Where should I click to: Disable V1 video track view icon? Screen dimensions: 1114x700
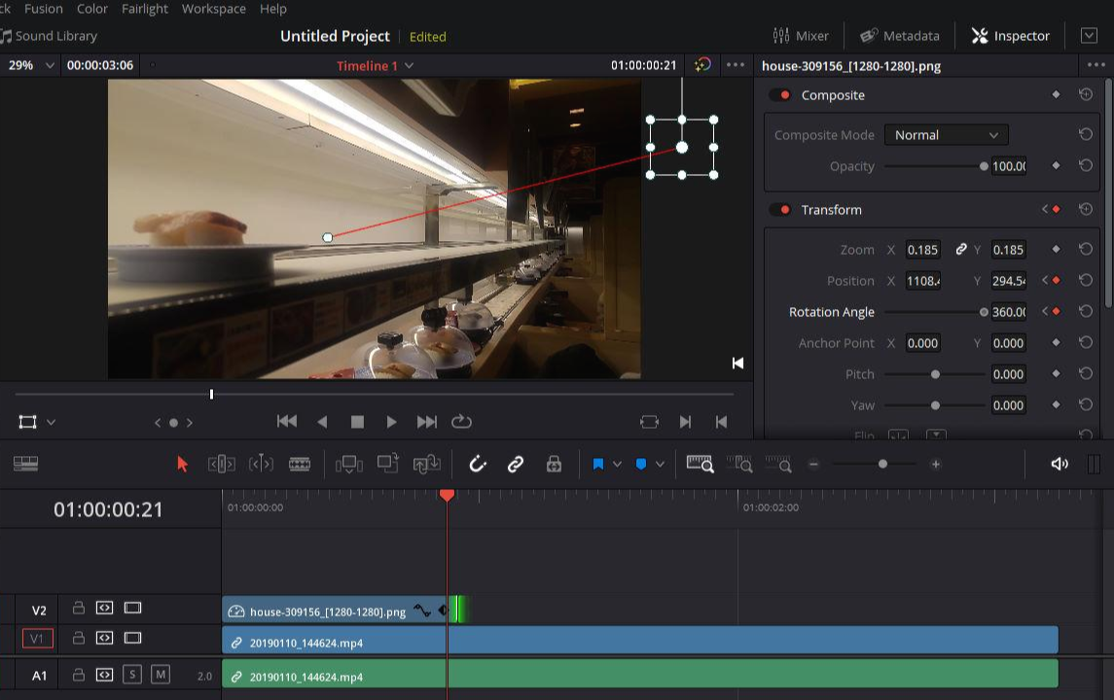pyautogui.click(x=133, y=638)
